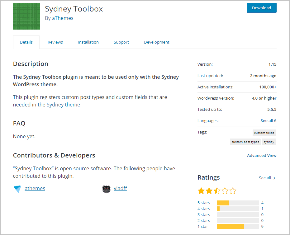Click the star rating icons under Ratings
This screenshot has height=235, width=290.
pyautogui.click(x=217, y=191)
